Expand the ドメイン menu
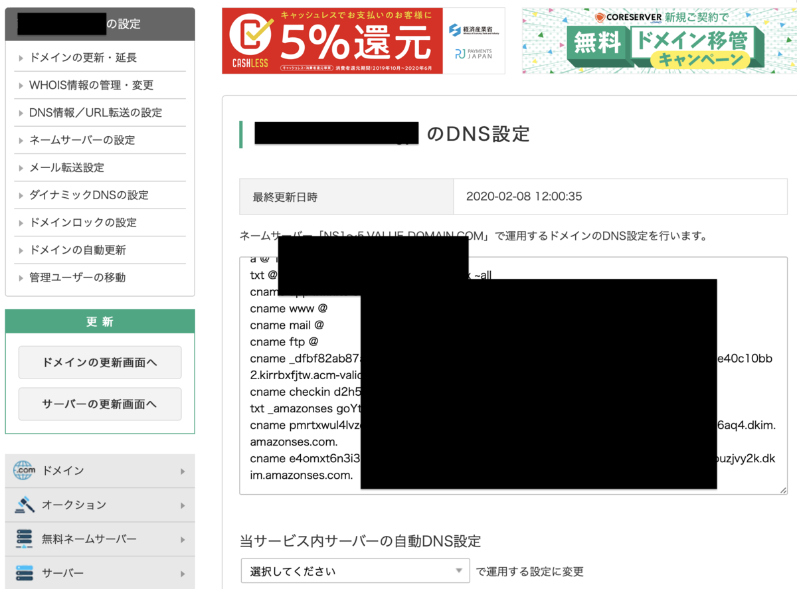Screen dimensions: 797x589 pos(100,471)
